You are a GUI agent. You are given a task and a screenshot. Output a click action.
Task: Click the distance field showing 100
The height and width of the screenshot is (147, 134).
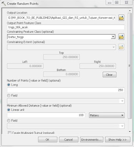click(x=46, y=115)
